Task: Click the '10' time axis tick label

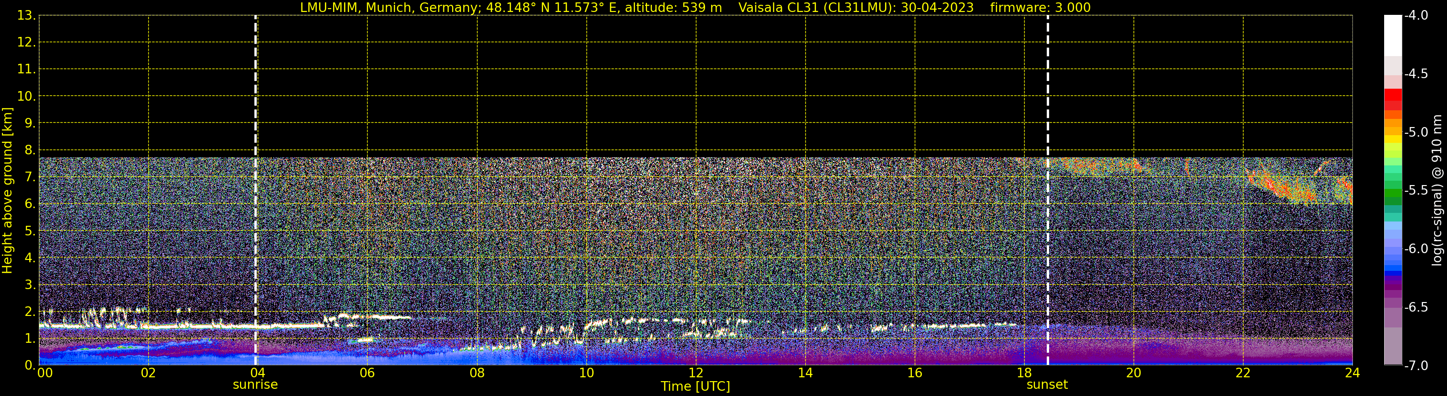Action: click(x=586, y=373)
